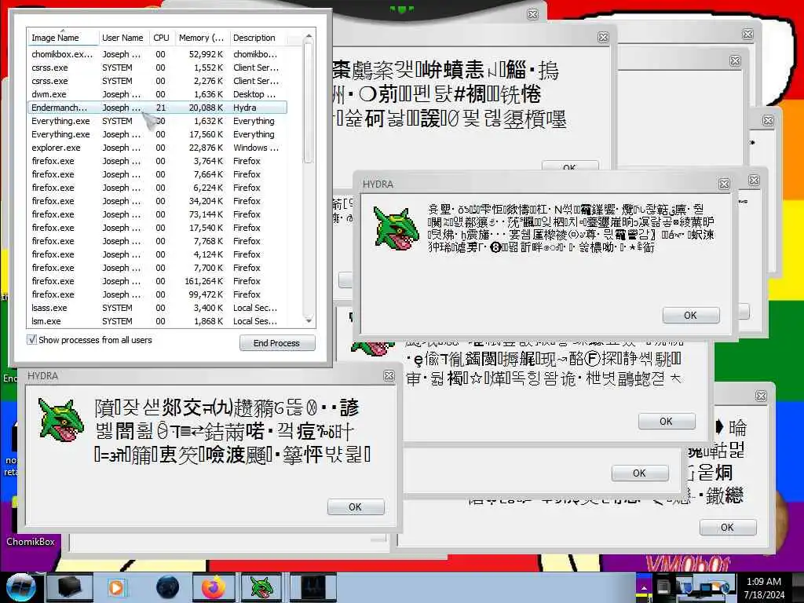
Task: Open the dark globe taskbar icon
Action: coord(167,588)
